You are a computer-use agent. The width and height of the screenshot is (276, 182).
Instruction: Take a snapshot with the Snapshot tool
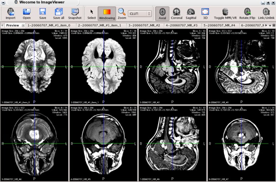click(75, 14)
